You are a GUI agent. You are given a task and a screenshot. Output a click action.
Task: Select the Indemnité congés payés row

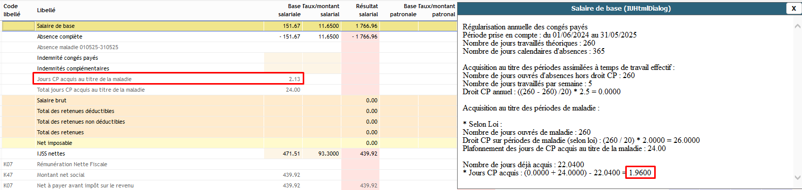pos(229,58)
